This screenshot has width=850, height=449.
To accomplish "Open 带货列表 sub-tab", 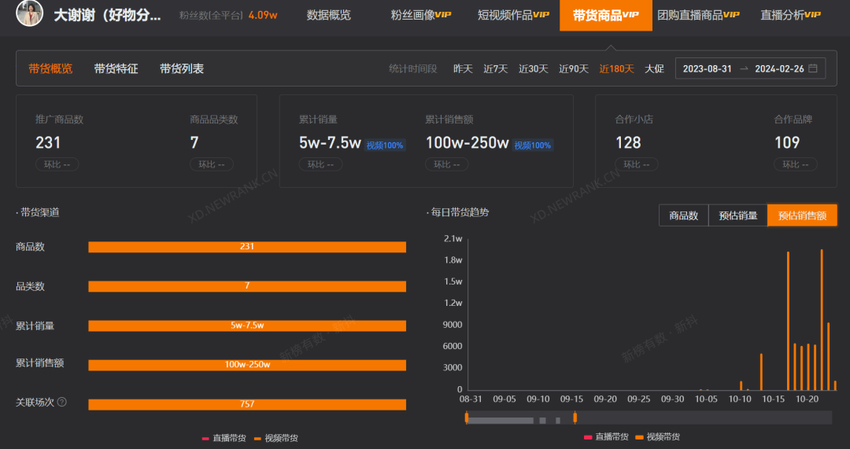I will [182, 68].
